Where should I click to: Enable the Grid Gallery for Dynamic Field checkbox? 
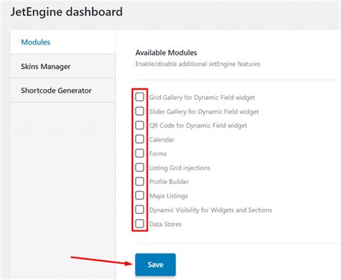(x=140, y=97)
